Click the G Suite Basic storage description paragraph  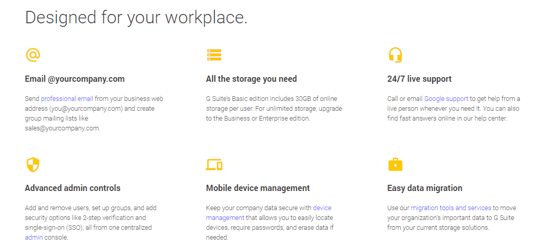tap(274, 108)
